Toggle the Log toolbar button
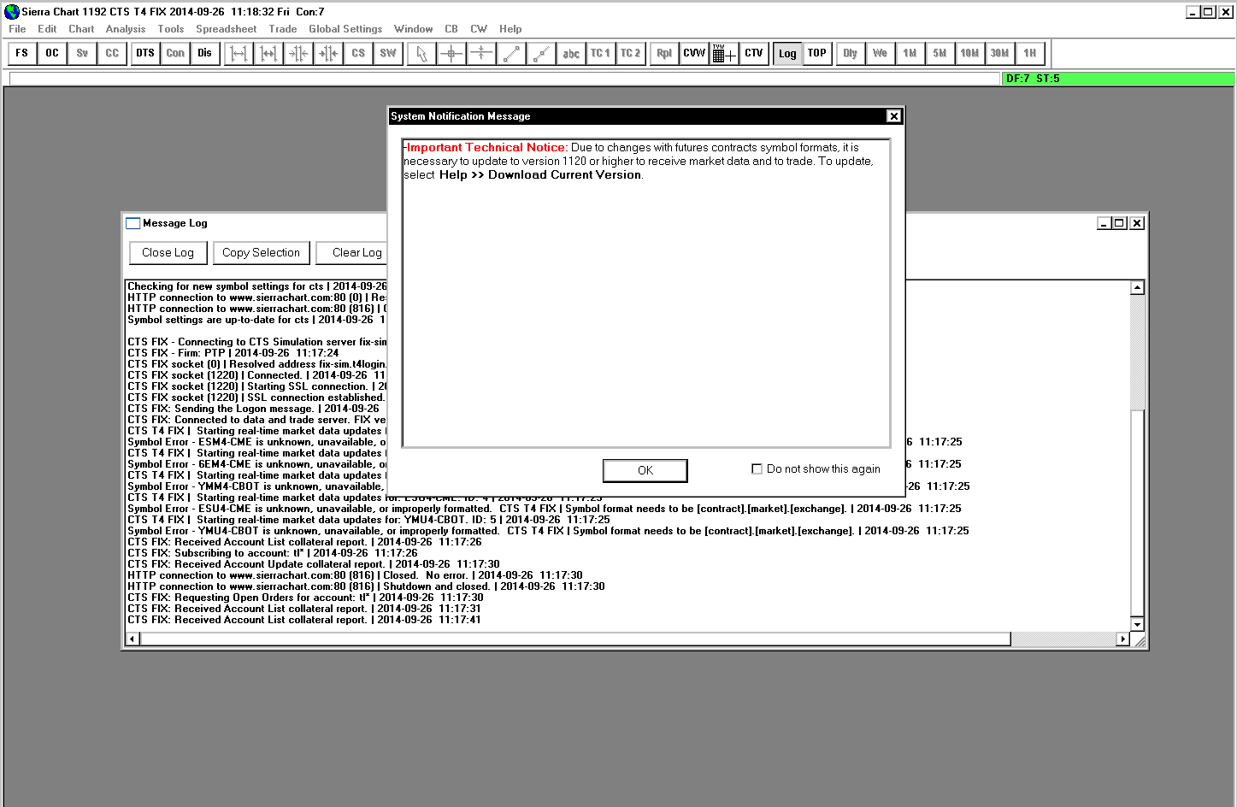 coord(787,53)
